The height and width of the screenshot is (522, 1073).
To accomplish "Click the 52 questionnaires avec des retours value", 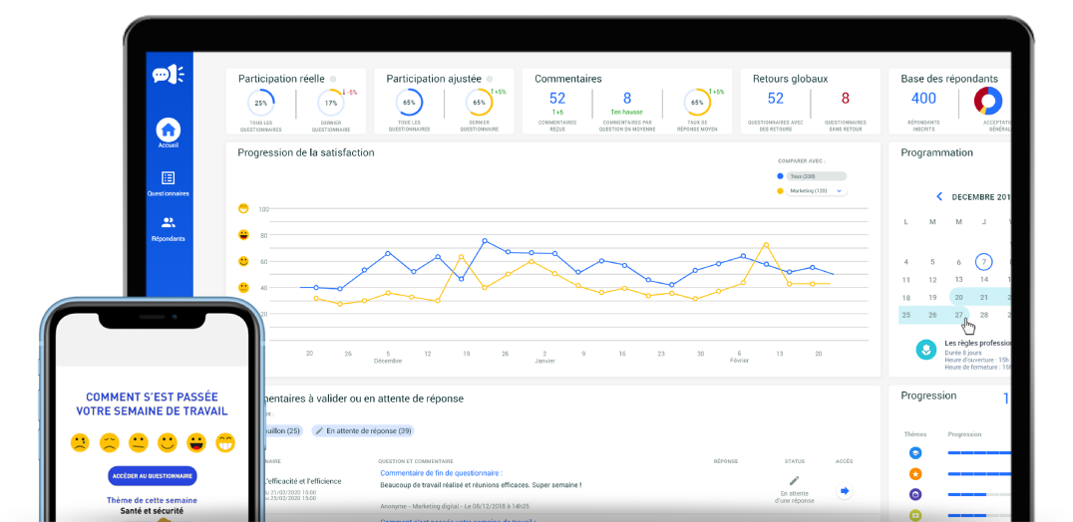I will (x=775, y=99).
